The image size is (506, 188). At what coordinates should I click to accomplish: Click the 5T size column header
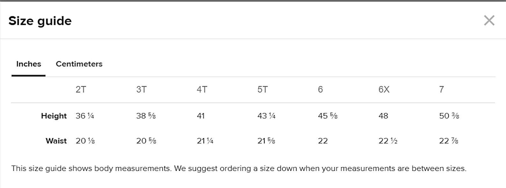[263, 89]
